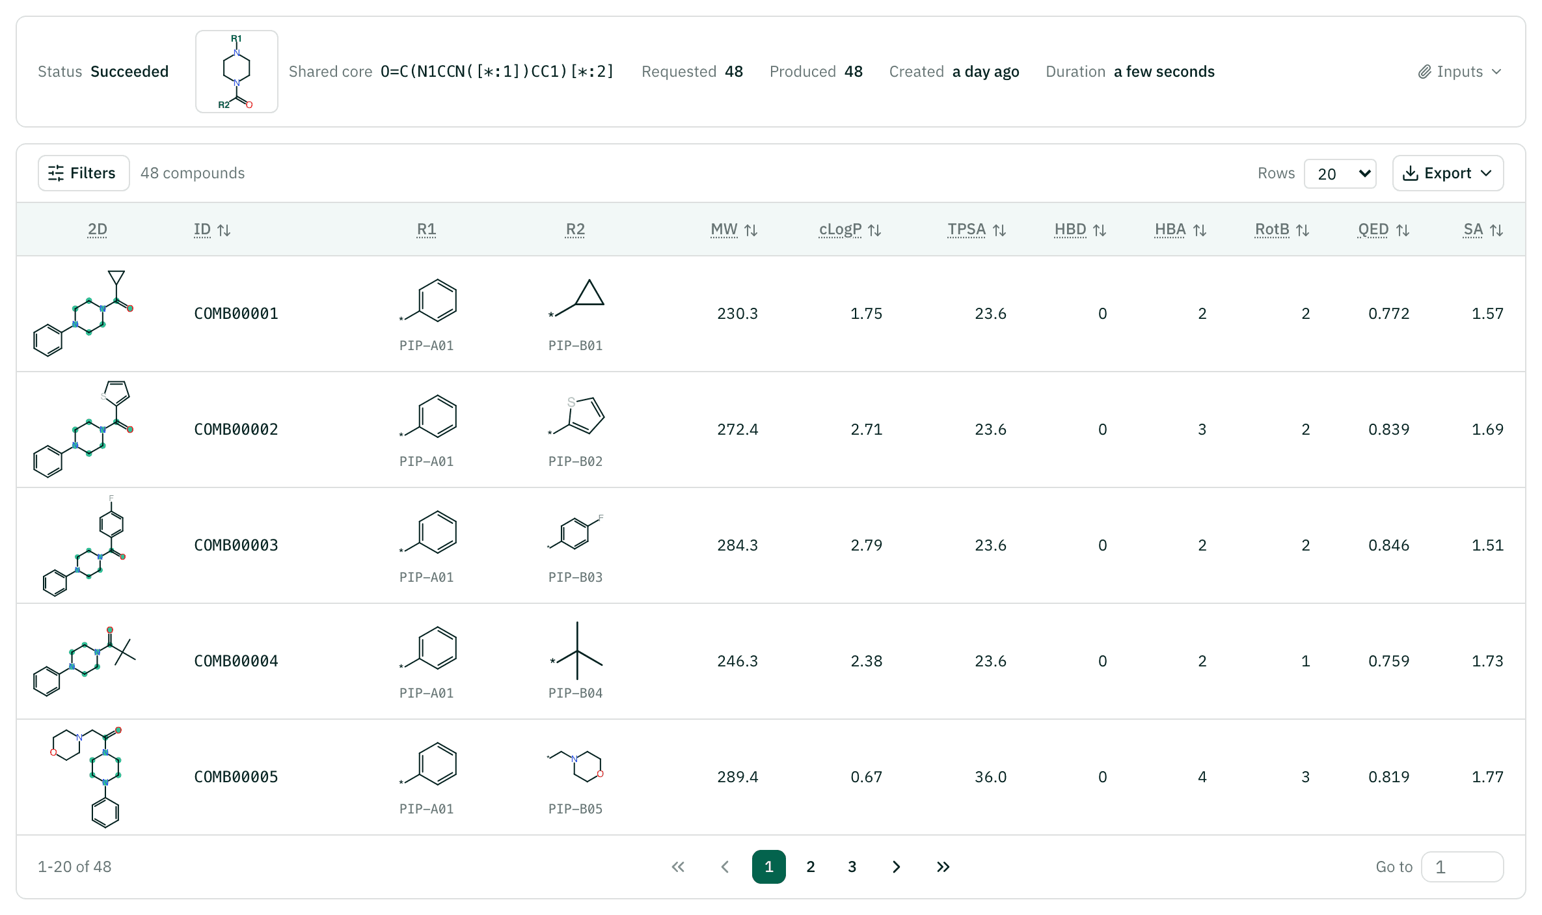Screen dimensions: 1542x915
Task: View 2D structure of COMB00003
Action: (x=83, y=545)
